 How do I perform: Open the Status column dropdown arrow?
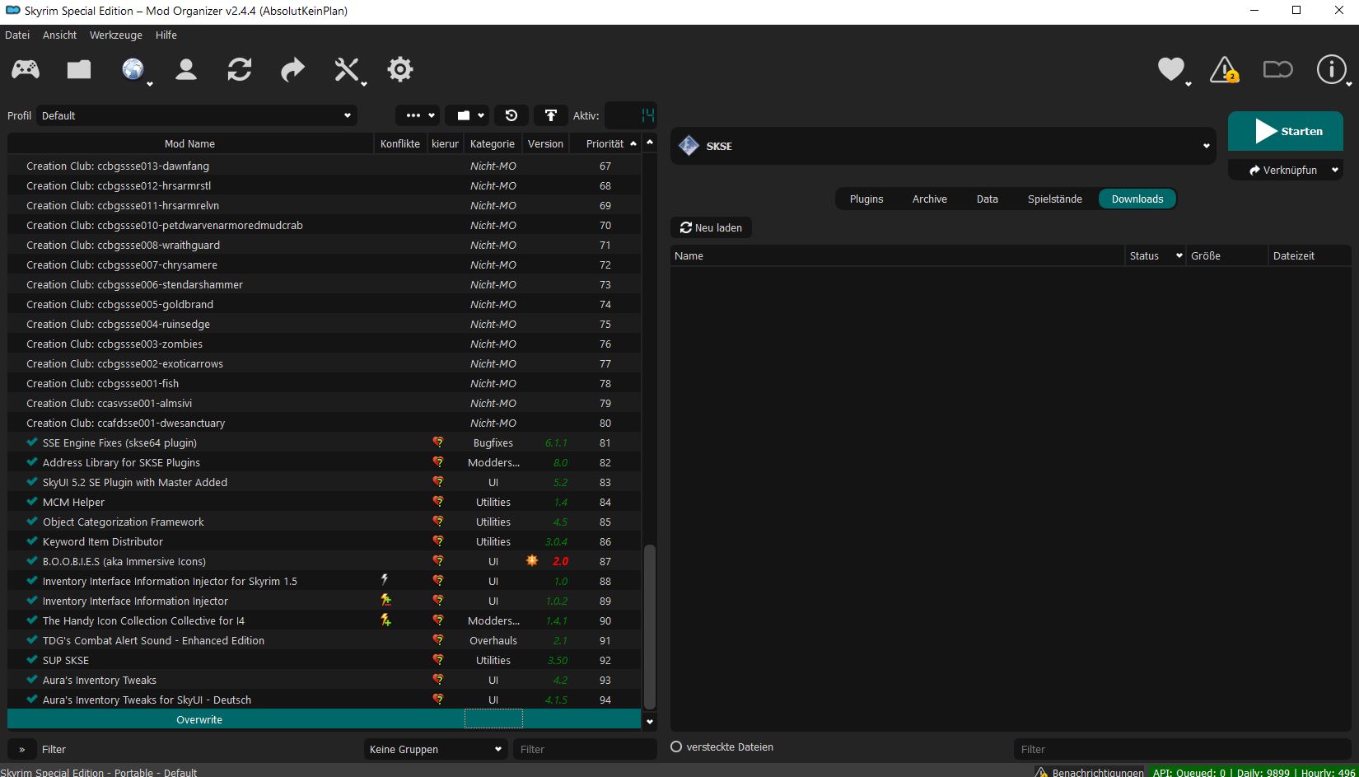[1179, 255]
